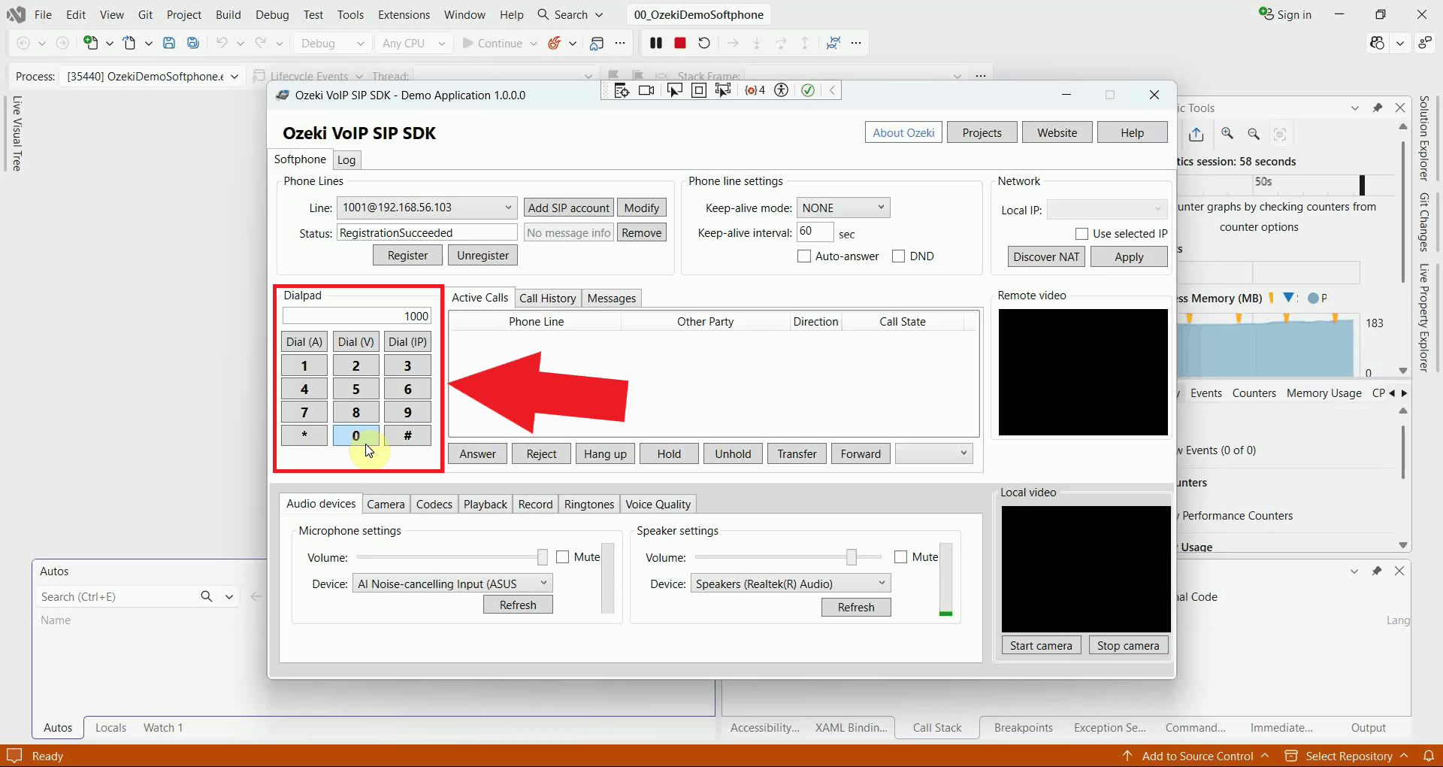Click the Open File icon in toolbar
Screen dimensions: 1443x767
tap(130, 44)
